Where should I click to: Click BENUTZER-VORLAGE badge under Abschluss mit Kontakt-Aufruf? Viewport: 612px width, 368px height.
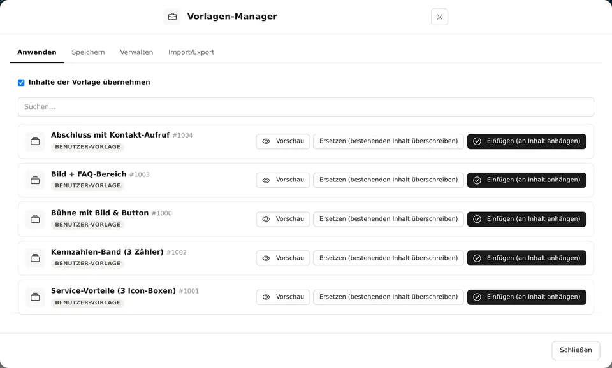[x=87, y=147]
